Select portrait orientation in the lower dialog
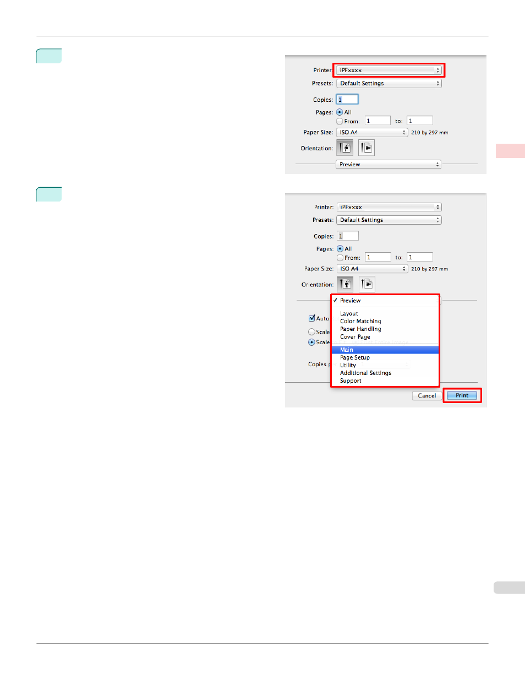The height and width of the screenshot is (680, 525). pyautogui.click(x=345, y=284)
